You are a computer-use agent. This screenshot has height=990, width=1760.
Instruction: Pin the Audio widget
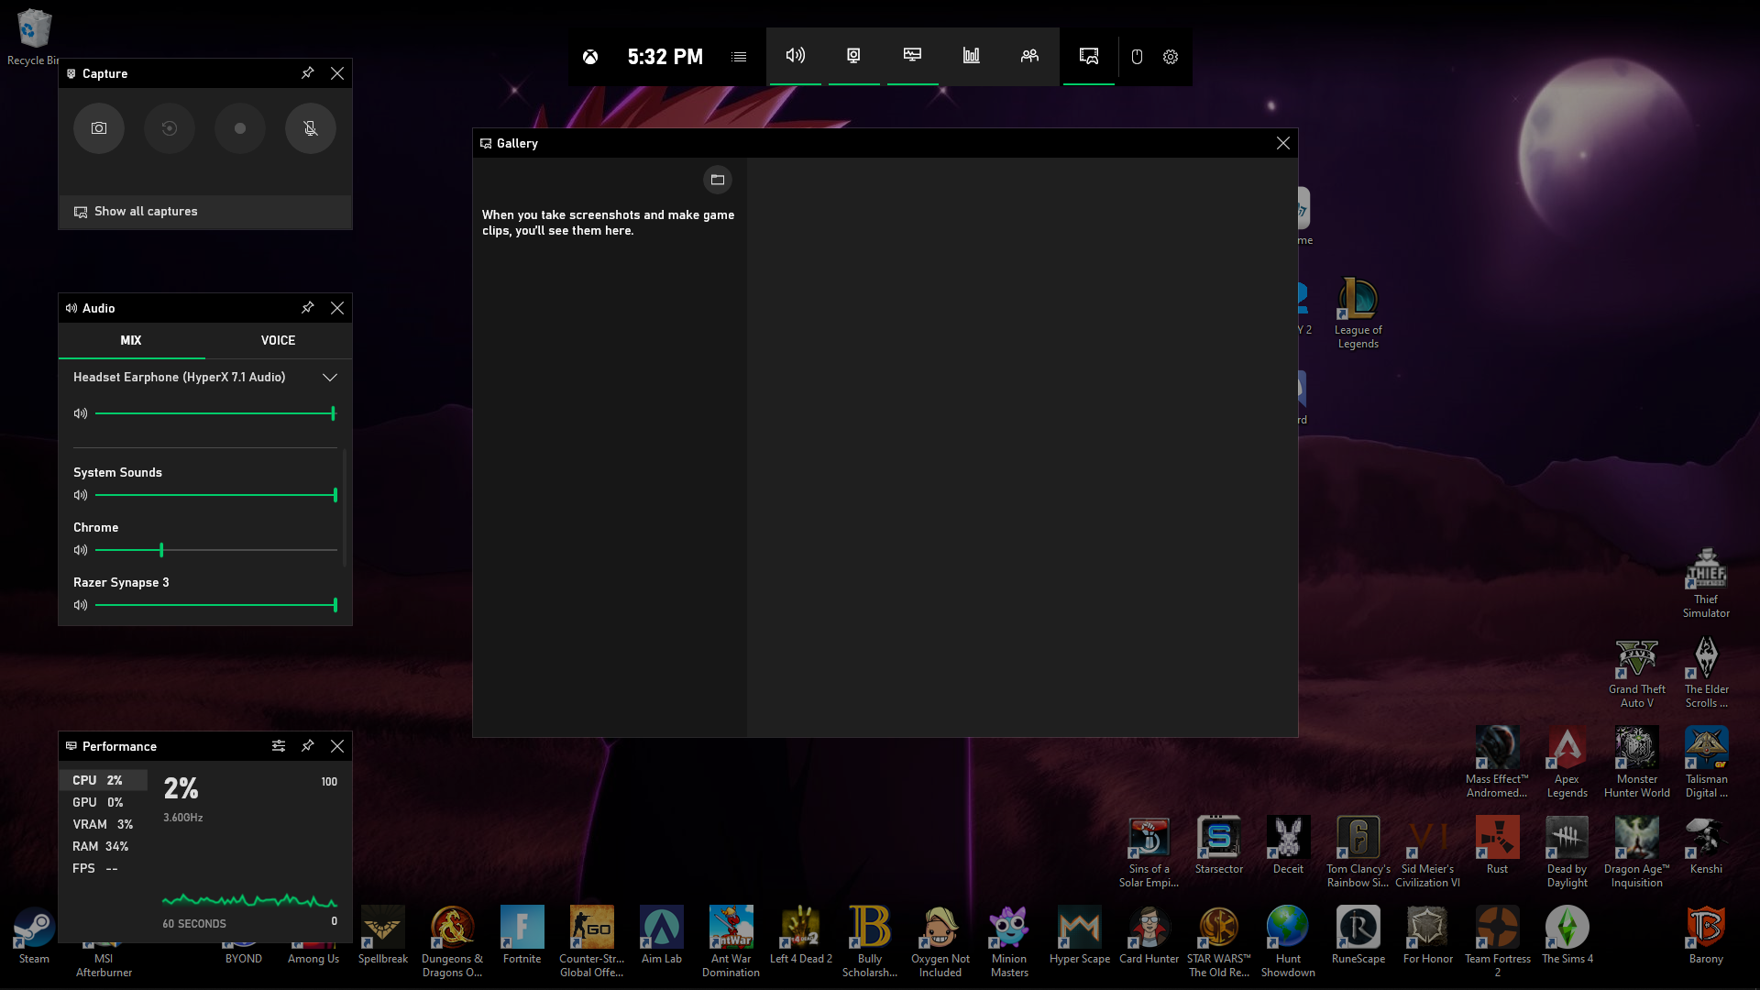click(308, 308)
